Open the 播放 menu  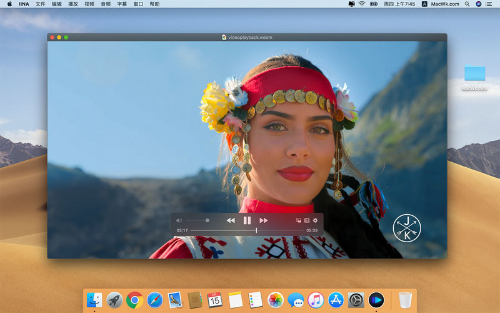73,4
